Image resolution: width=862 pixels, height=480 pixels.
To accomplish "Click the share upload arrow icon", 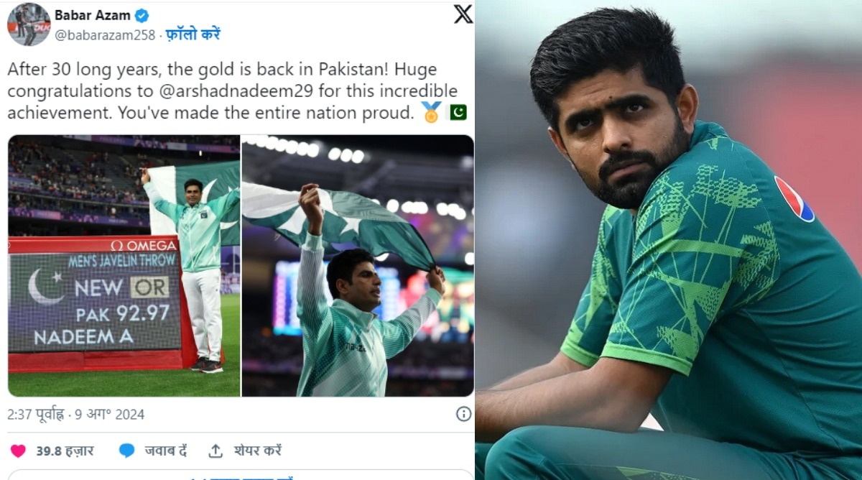I will pos(215,451).
